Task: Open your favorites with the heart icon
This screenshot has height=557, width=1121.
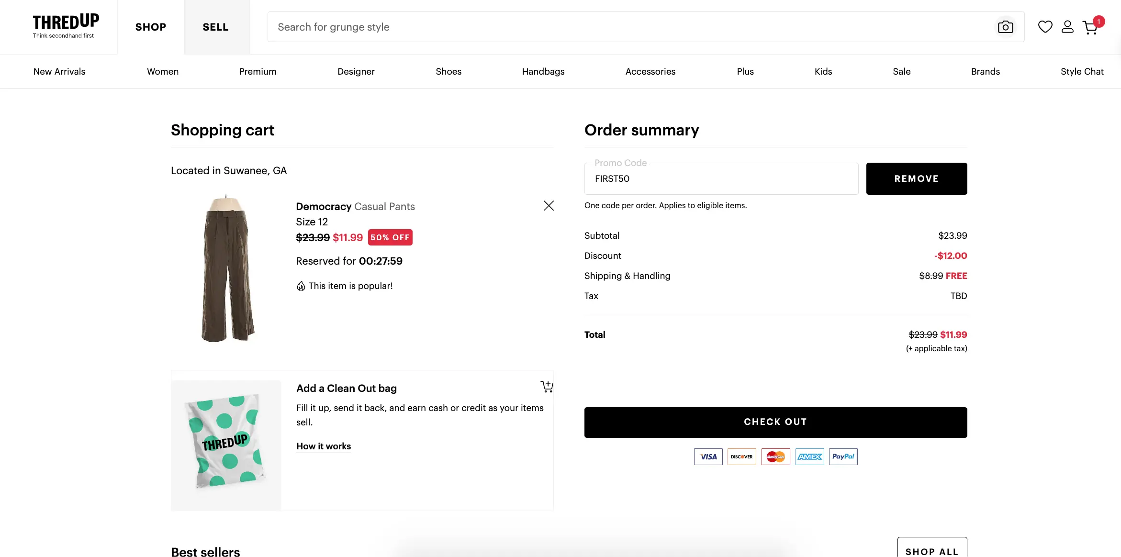Action: (x=1045, y=27)
